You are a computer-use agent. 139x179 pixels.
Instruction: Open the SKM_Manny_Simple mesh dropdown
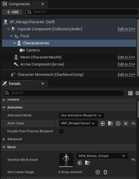tap(102, 156)
